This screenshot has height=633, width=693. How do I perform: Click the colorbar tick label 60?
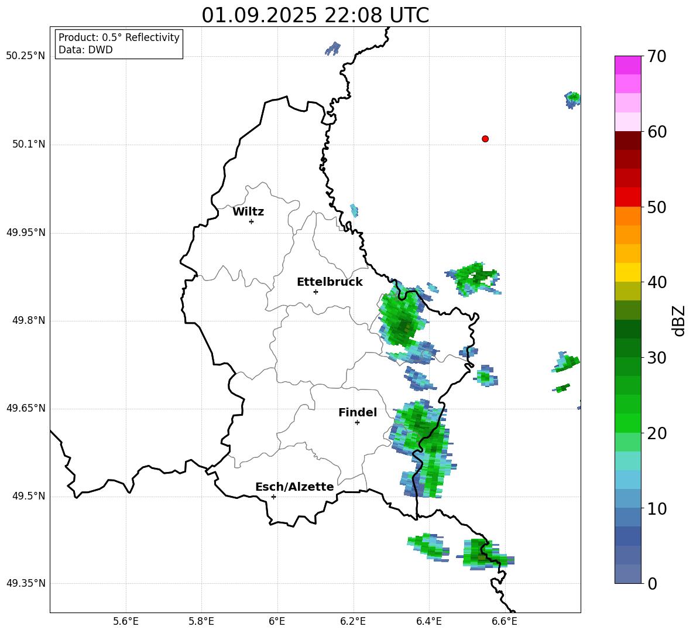coord(657,132)
